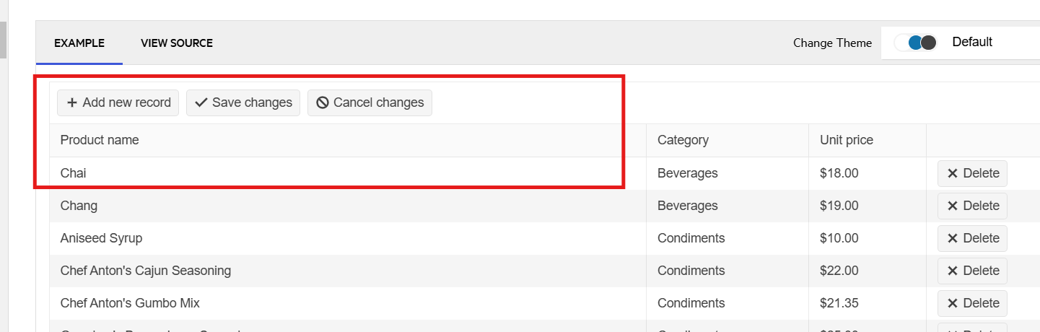Sort by the Category column header
This screenshot has width=1040, height=332.
click(x=683, y=140)
